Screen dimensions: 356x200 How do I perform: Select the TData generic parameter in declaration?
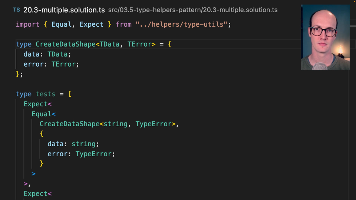click(109, 44)
